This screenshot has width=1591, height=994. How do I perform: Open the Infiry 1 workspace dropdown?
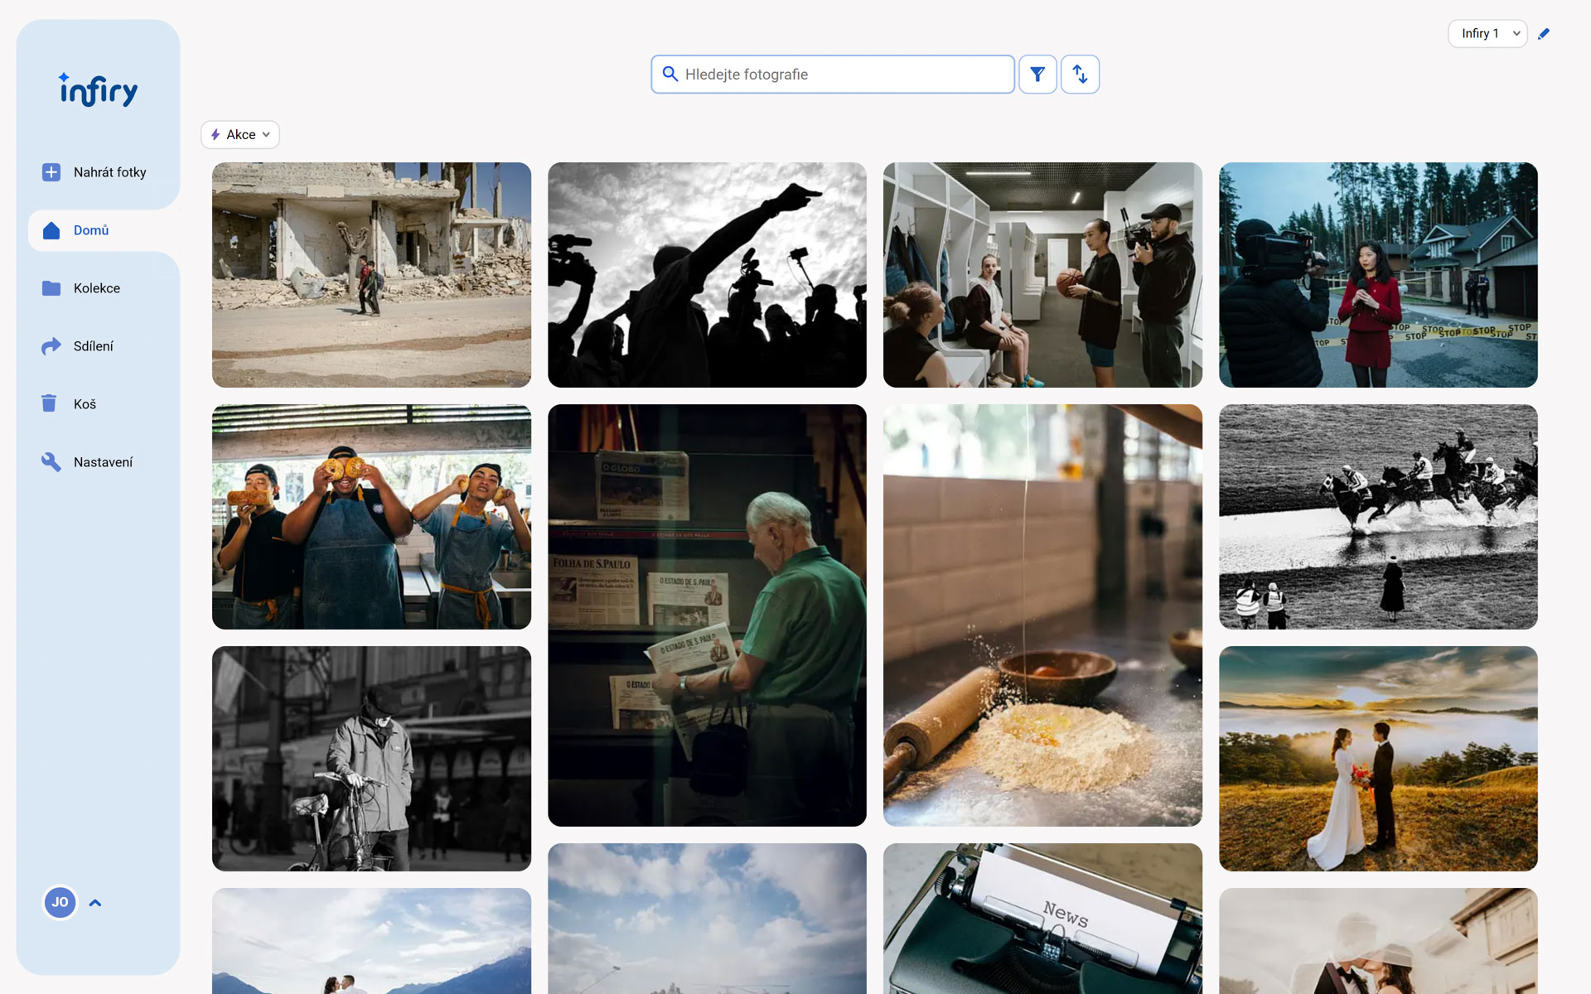pos(1487,34)
